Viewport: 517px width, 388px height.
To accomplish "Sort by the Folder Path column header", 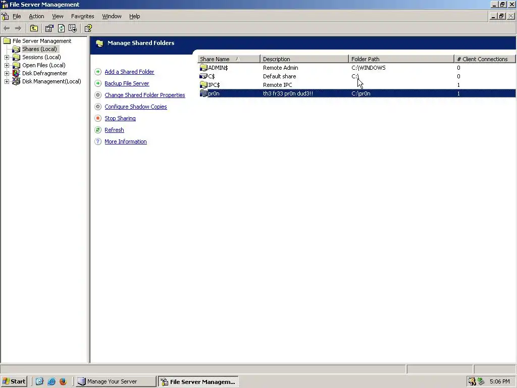I will [401, 59].
